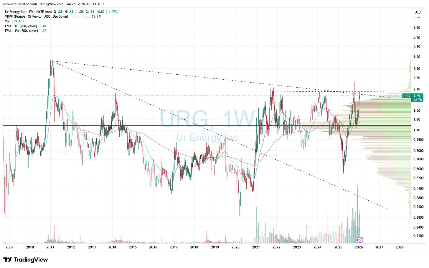Click the 2017 year label
This screenshot has width=429, height=268.
(174, 247)
